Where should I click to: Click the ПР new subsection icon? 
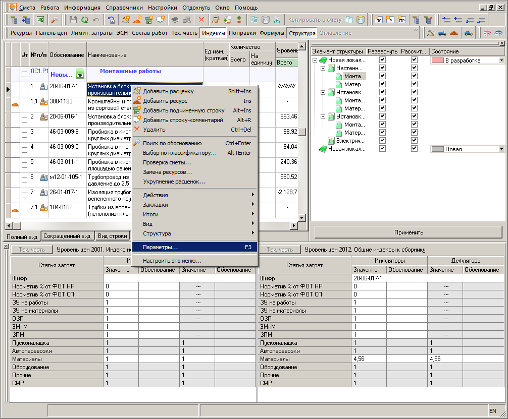tap(402, 20)
